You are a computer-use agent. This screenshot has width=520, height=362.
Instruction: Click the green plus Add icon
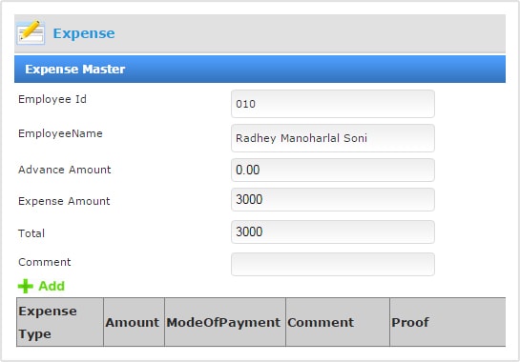[25, 286]
